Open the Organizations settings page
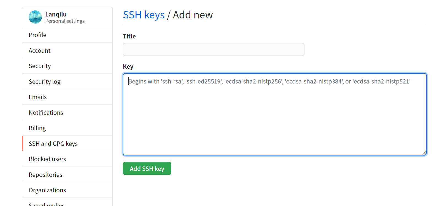This screenshot has width=439, height=206. [x=47, y=190]
